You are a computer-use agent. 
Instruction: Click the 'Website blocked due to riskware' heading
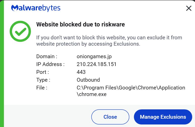pos(80,24)
